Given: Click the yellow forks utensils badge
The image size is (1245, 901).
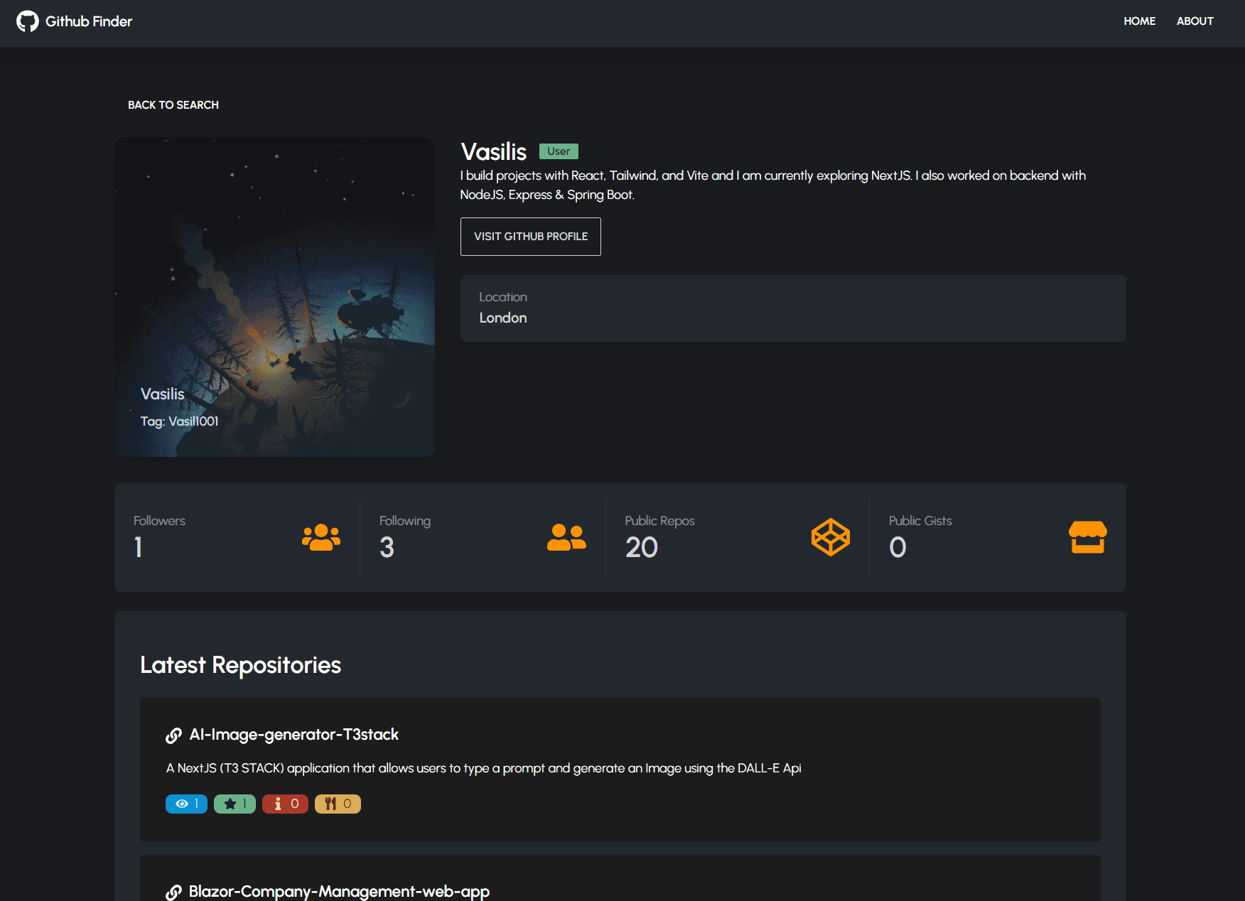Looking at the screenshot, I should 338,804.
